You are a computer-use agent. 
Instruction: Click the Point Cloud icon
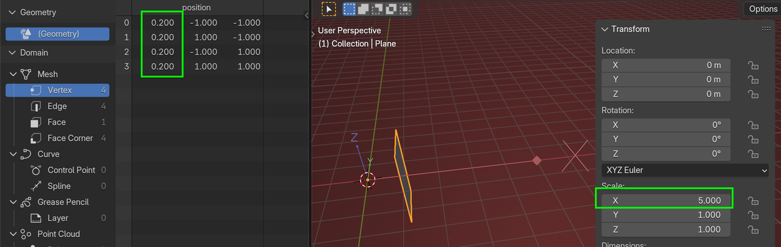point(26,234)
